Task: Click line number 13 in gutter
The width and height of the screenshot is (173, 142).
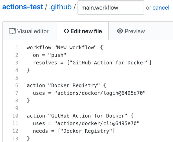Action: (15, 139)
